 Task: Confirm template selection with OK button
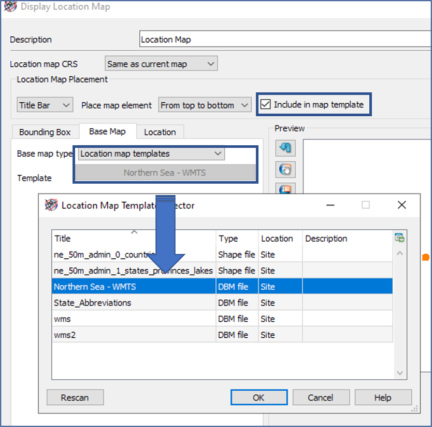[x=258, y=397]
